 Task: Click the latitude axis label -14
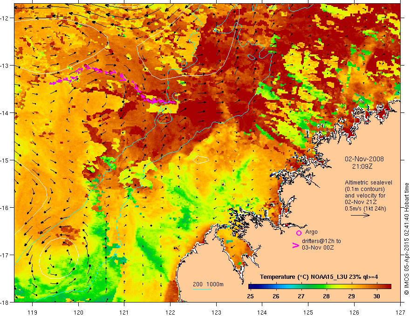point(5,113)
